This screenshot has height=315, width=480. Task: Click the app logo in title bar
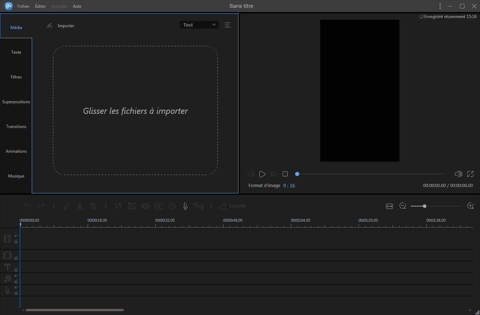coord(8,6)
